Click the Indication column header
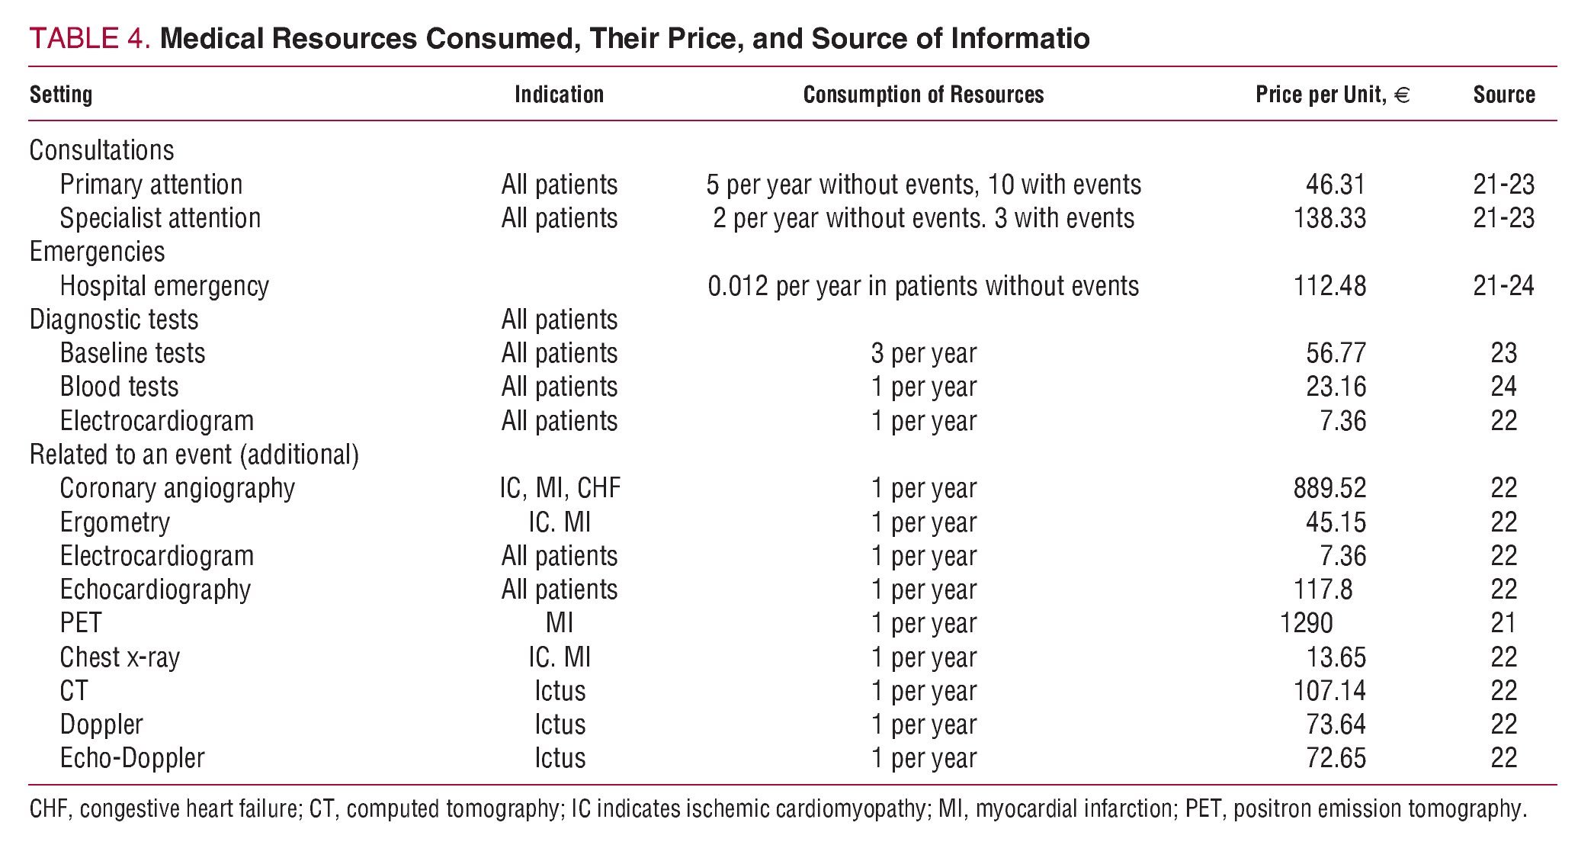The image size is (1578, 845). coord(559,95)
